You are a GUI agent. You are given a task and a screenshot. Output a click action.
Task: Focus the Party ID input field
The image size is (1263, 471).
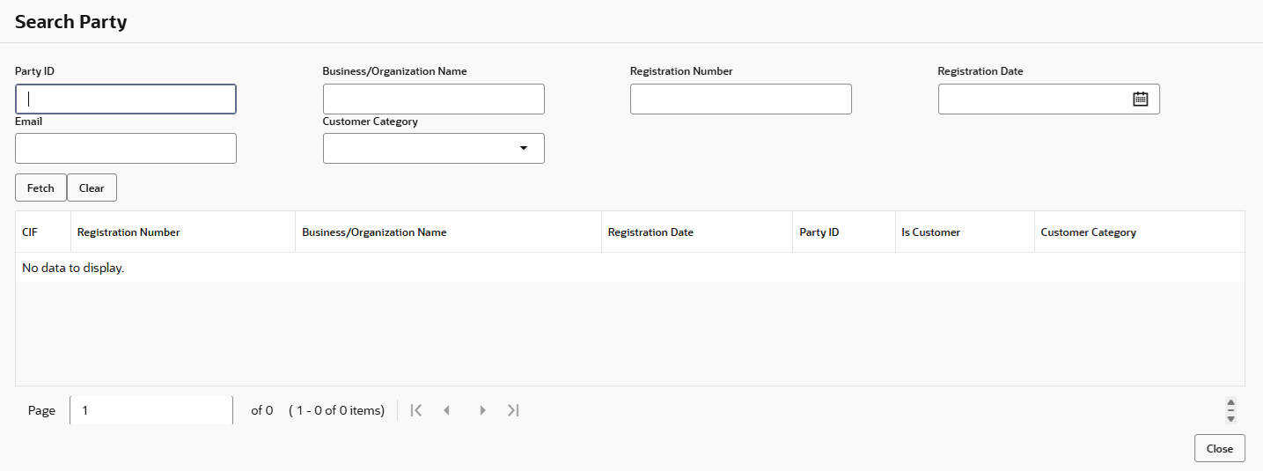click(x=126, y=99)
